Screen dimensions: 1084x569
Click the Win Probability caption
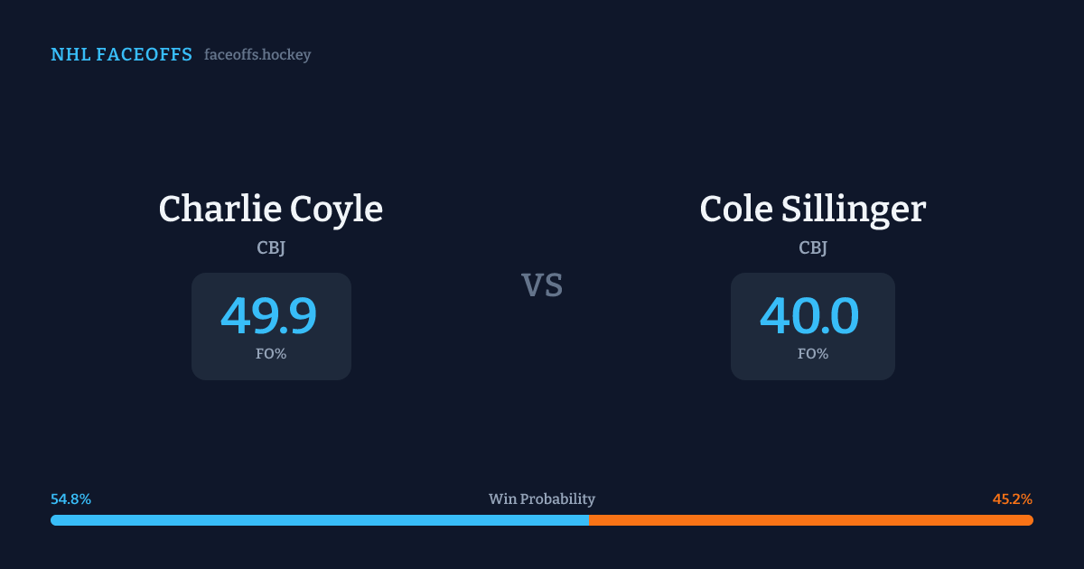point(542,499)
